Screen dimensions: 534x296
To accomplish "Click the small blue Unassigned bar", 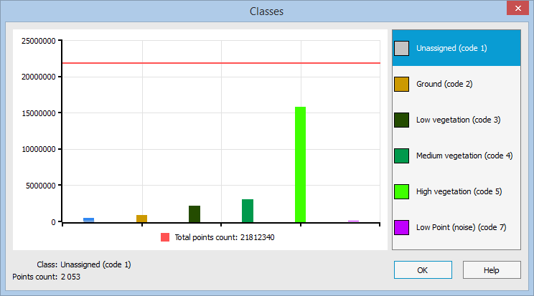I will [89, 220].
